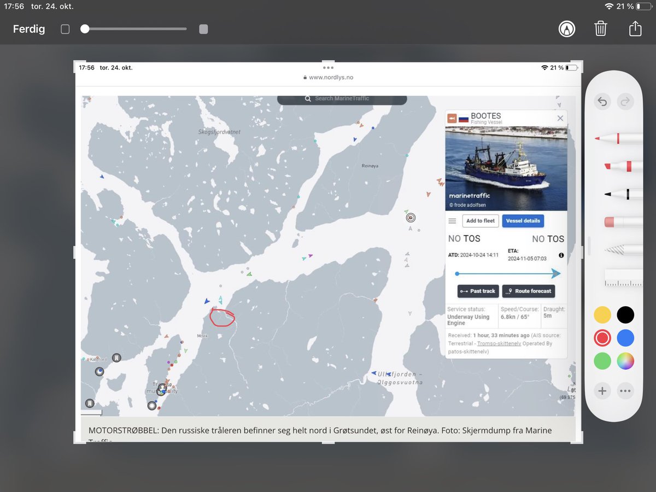Select the purple vessel marker in the sound
The image size is (656, 492).
310,255
